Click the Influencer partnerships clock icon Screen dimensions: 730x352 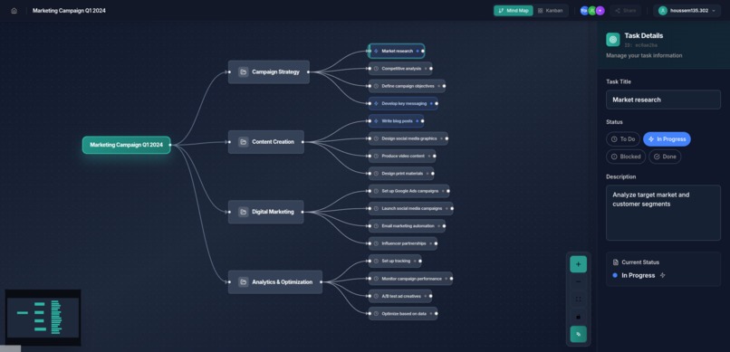click(376, 243)
